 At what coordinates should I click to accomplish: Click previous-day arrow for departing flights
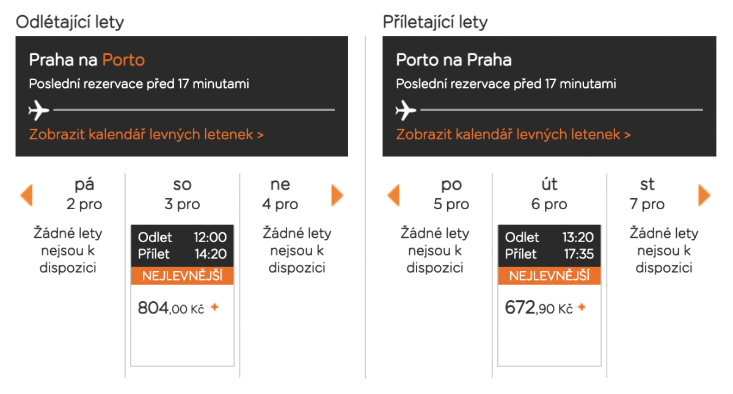coord(26,196)
